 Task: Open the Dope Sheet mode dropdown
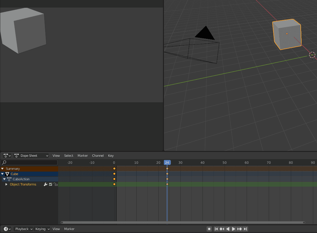pyautogui.click(x=31, y=156)
